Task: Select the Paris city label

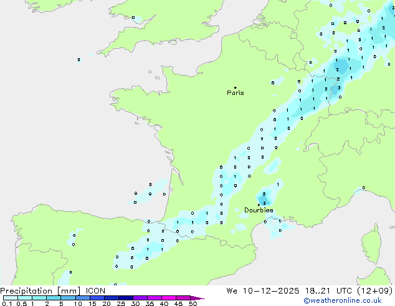Action: pyautogui.click(x=236, y=93)
